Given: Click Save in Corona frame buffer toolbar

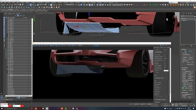Looking at the screenshot, I should pos(35,46).
